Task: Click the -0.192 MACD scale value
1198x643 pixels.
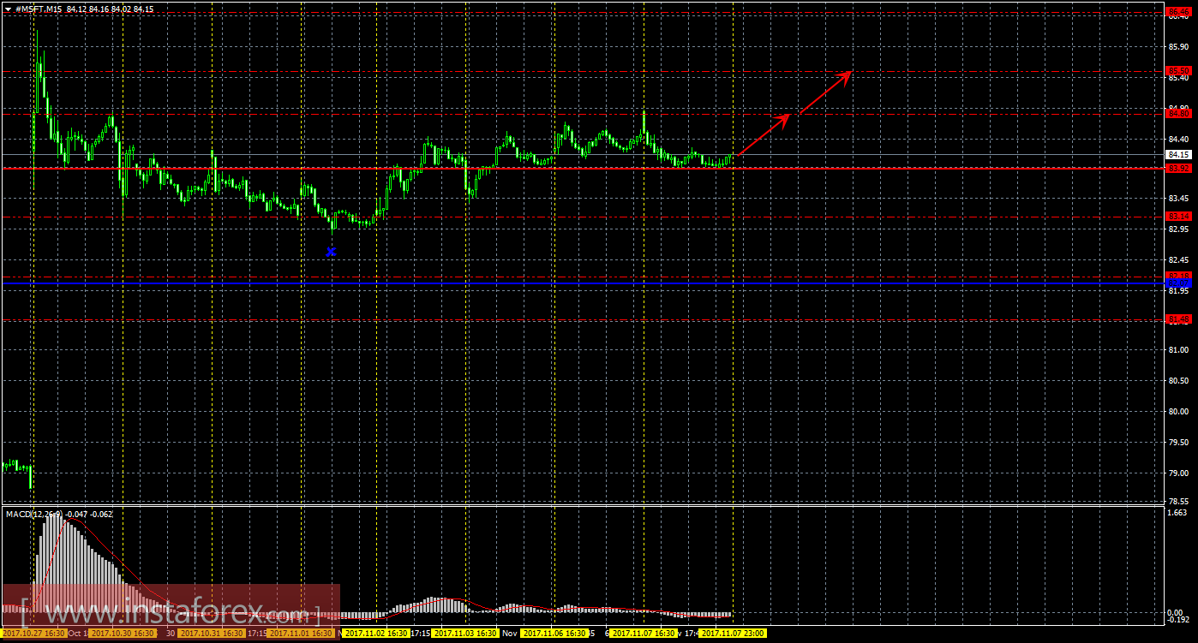Action: click(1179, 621)
